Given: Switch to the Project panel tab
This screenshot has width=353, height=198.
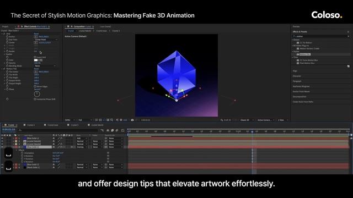Looking at the screenshot, I should pos(5,26).
